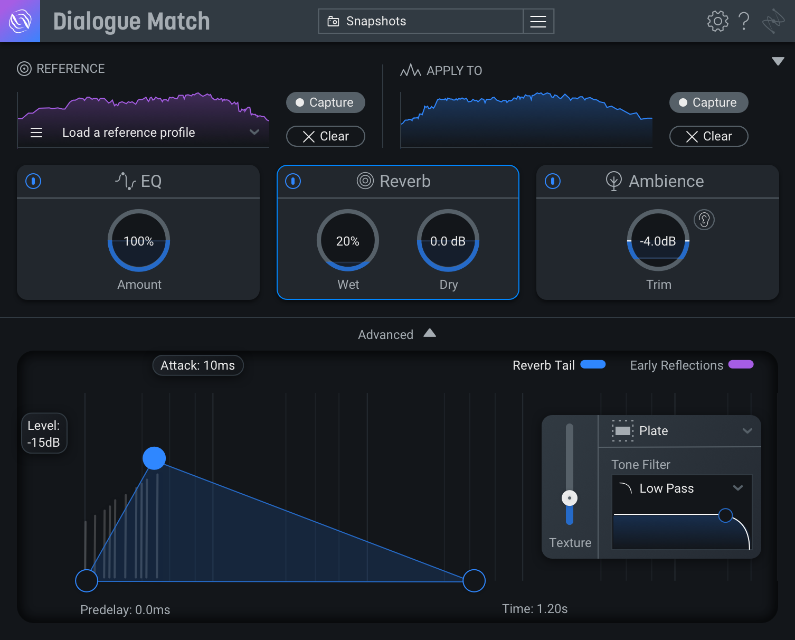Viewport: 795px width, 640px height.
Task: Click the Ambience microphone icon
Action: coord(613,181)
